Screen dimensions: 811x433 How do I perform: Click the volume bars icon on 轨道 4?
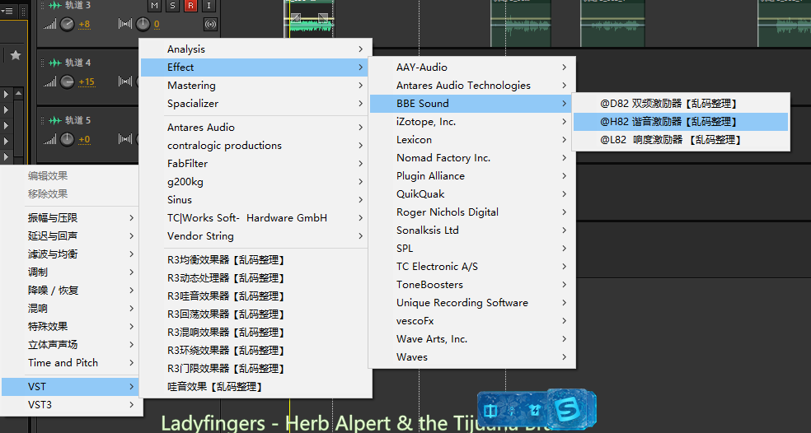pyautogui.click(x=50, y=81)
